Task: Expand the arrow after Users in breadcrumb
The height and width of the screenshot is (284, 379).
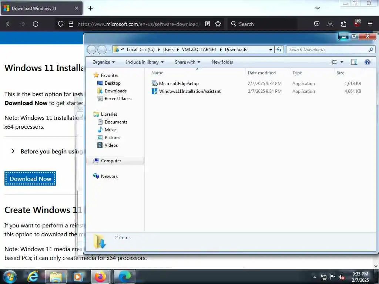Action: click(178, 50)
